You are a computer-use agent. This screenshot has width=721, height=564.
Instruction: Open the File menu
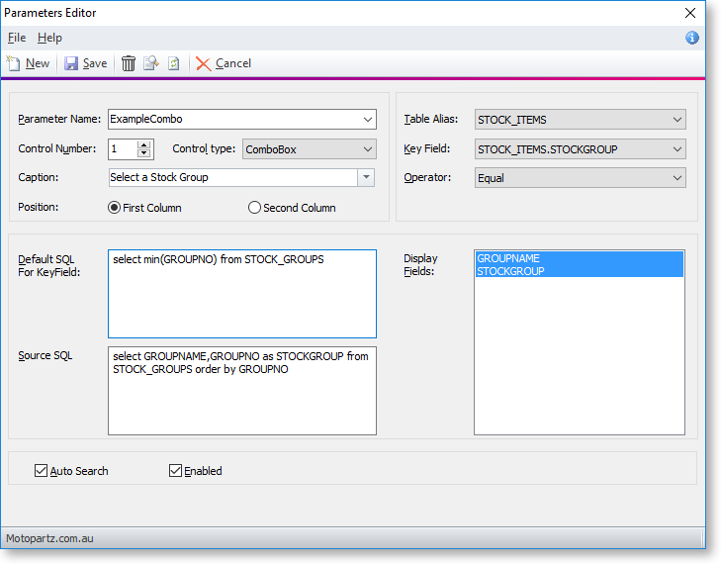pyautogui.click(x=17, y=38)
